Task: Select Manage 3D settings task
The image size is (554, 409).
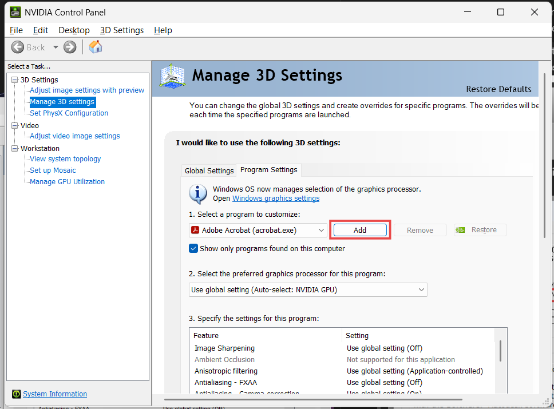Action: 62,102
